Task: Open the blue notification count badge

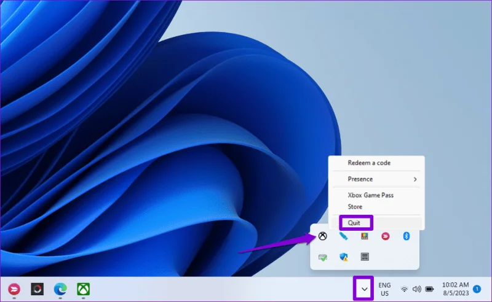Action: tap(477, 289)
